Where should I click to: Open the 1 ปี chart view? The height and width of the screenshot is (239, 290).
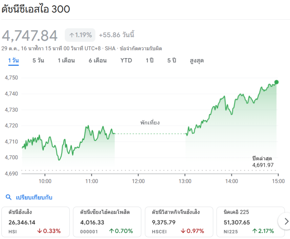pyautogui.click(x=149, y=60)
